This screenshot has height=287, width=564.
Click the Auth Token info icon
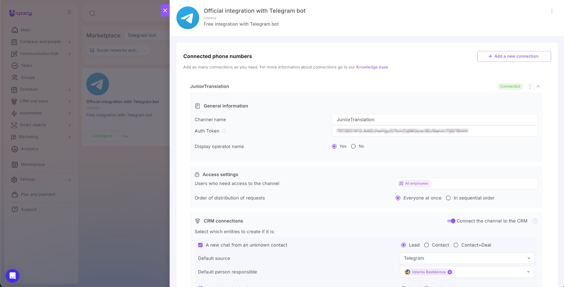[x=224, y=131]
